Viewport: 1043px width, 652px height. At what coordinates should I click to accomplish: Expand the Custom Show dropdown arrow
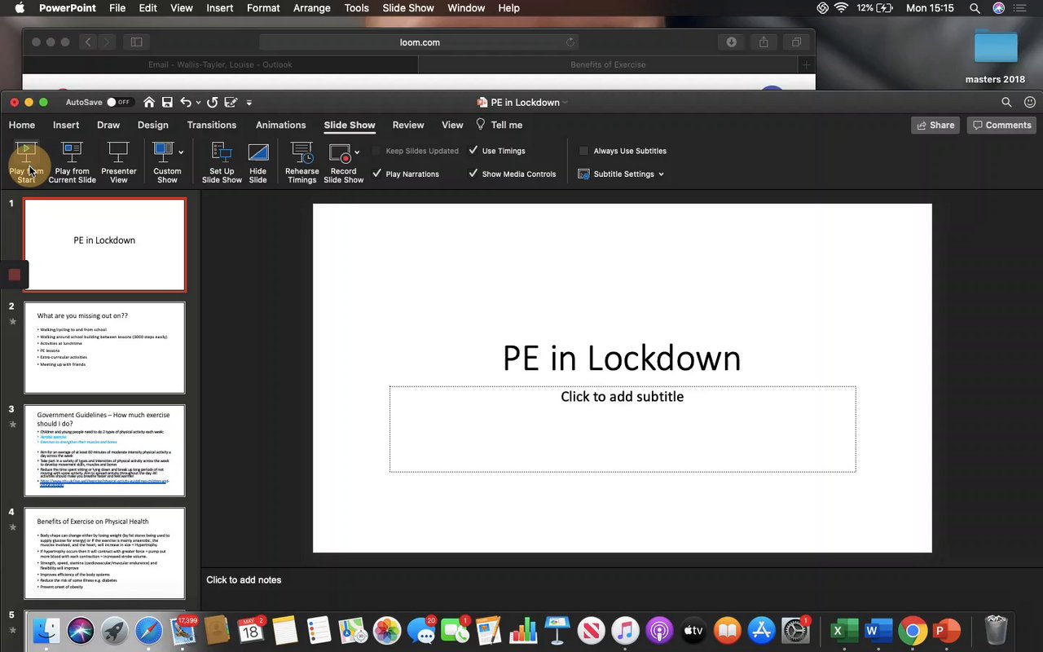(181, 152)
